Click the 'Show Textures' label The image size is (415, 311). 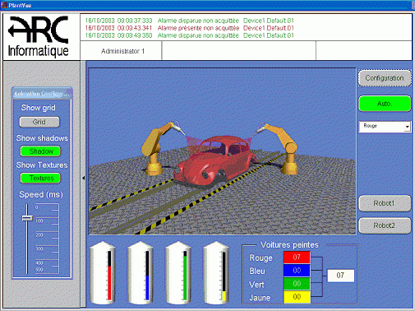click(x=42, y=165)
